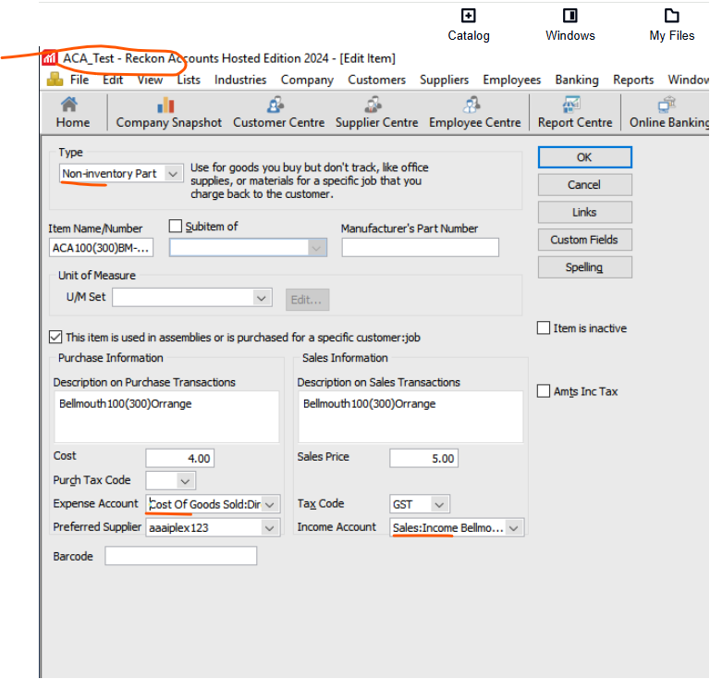Mark the Item is inactive checkbox
The height and width of the screenshot is (679, 710).
(544, 327)
